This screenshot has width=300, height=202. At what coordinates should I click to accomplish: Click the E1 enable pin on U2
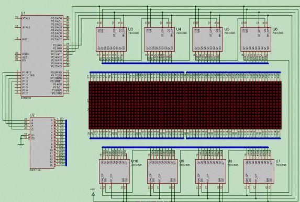[32, 135]
